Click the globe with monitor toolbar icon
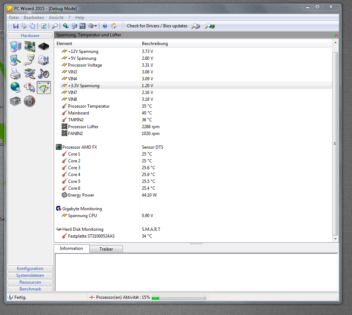Screen dimensions: 352x315 click(x=66, y=26)
